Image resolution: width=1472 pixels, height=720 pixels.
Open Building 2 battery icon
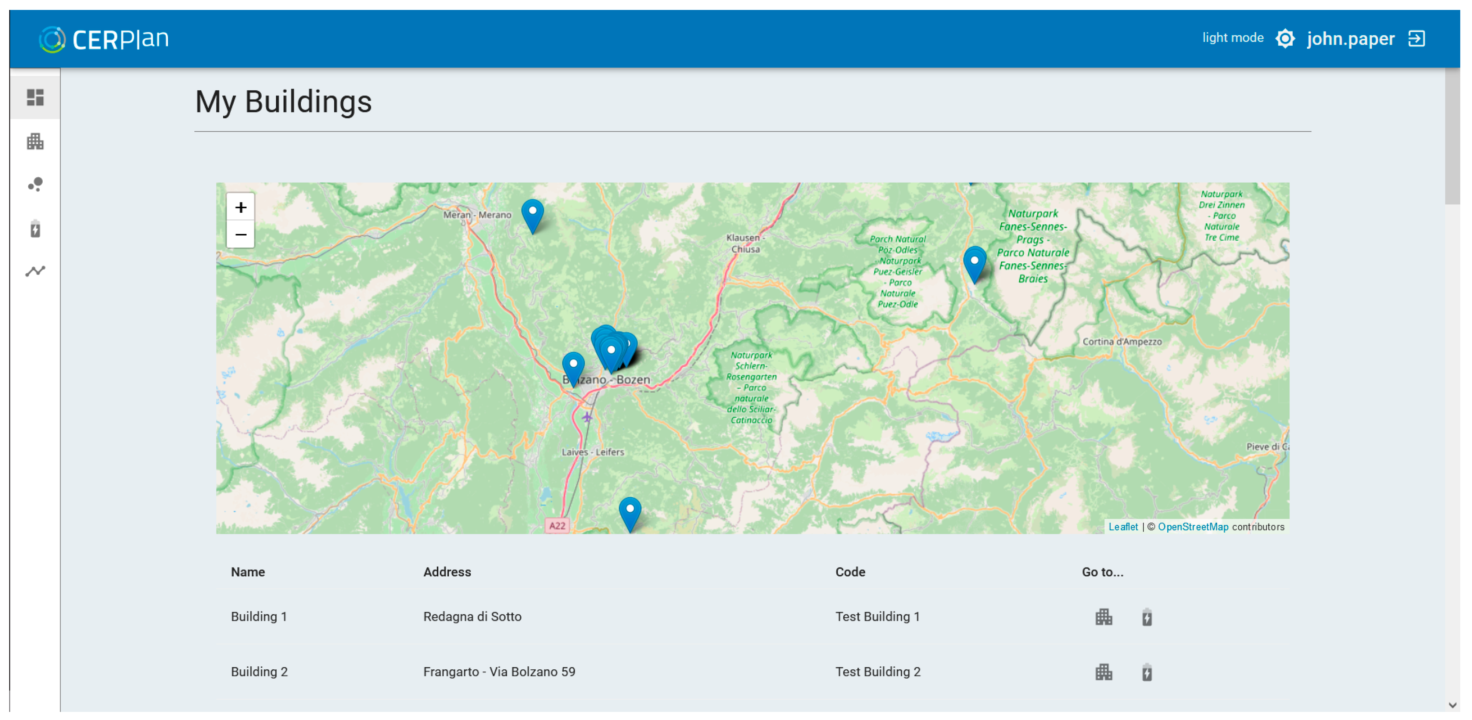[x=1147, y=673]
